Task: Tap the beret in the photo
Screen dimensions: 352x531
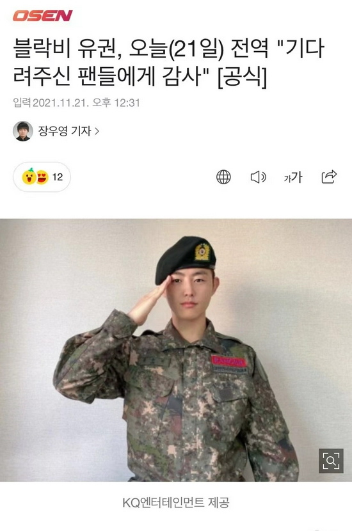Action: [x=186, y=258]
